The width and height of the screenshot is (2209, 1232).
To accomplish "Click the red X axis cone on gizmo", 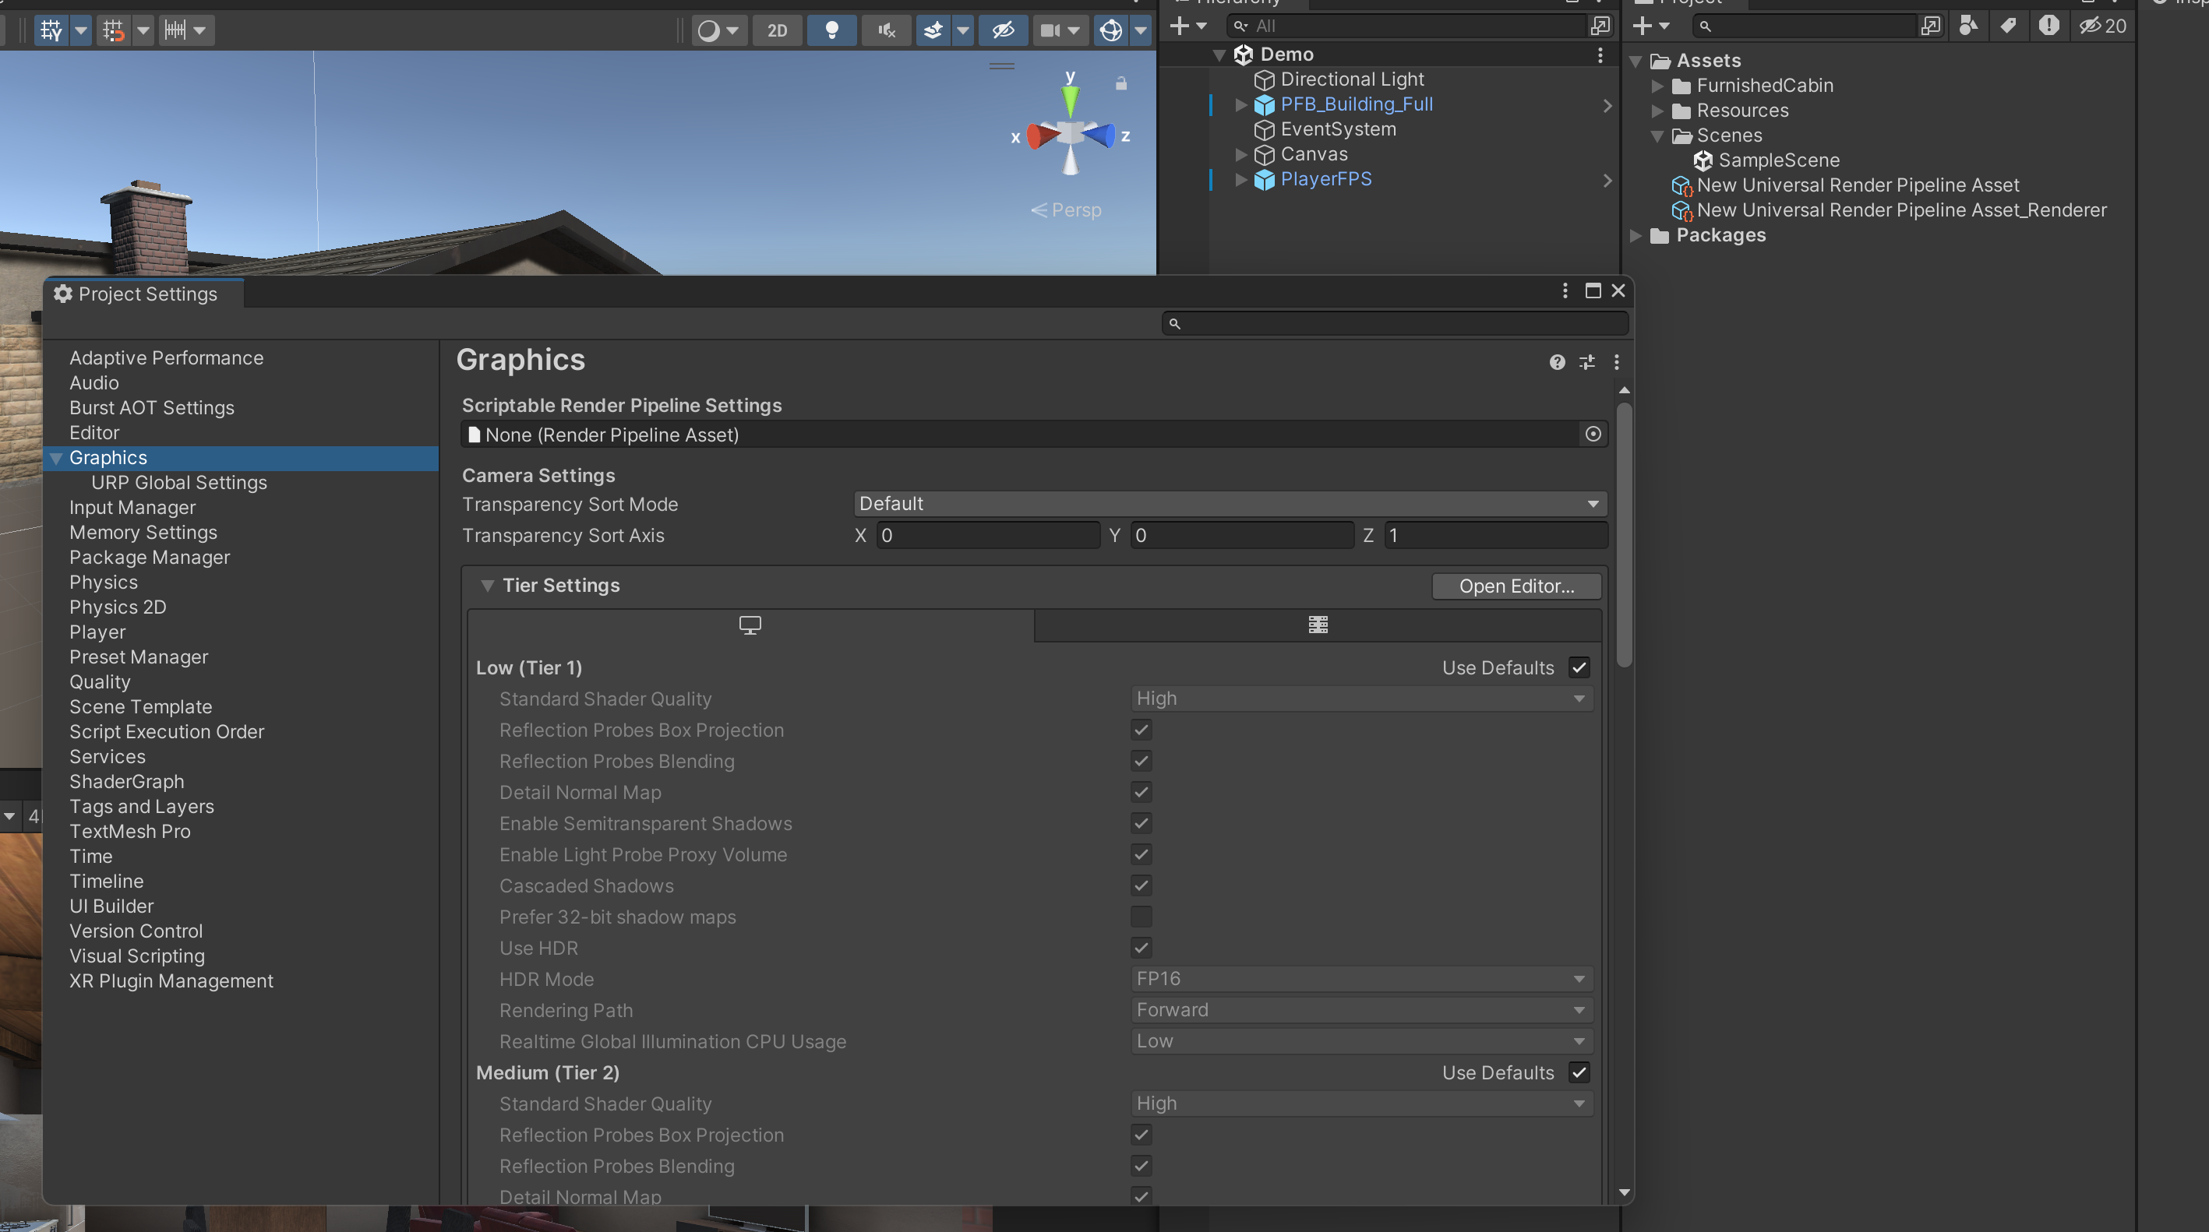I will [x=1041, y=136].
